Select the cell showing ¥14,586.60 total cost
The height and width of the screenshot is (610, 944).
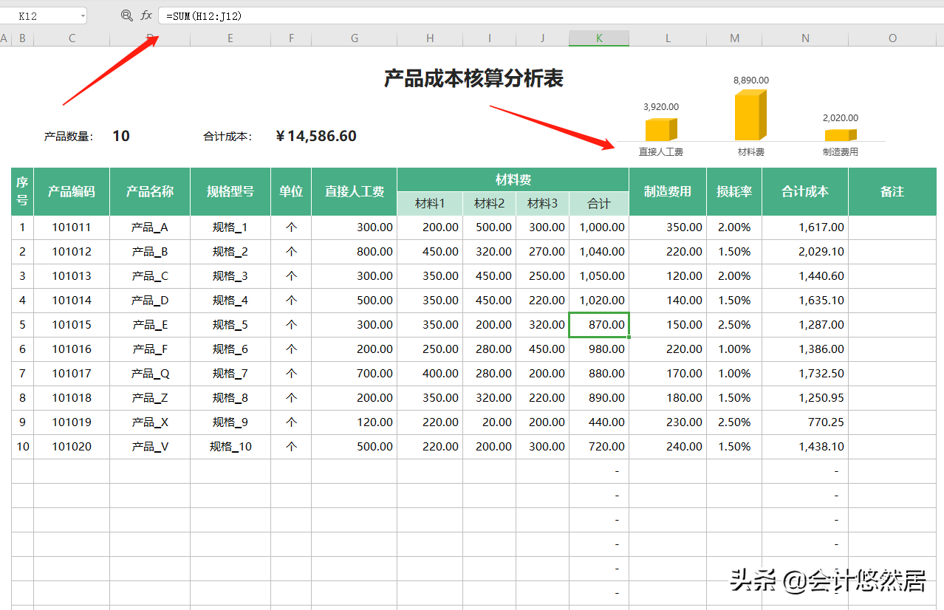click(318, 136)
